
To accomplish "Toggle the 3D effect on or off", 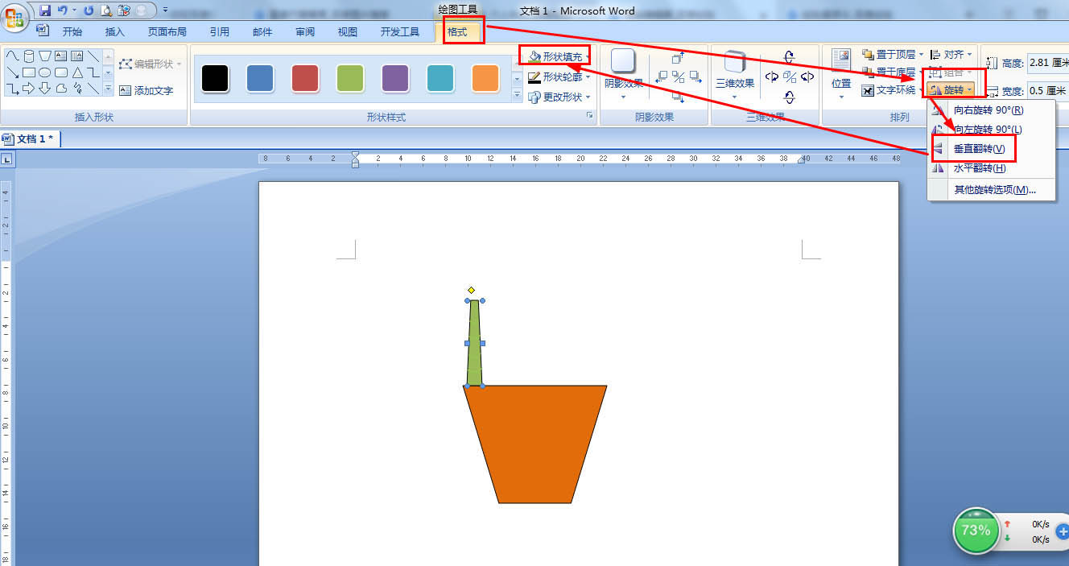I will (790, 76).
